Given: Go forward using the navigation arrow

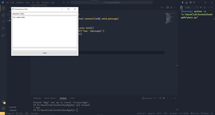Looking at the screenshot, I should point(68,3).
